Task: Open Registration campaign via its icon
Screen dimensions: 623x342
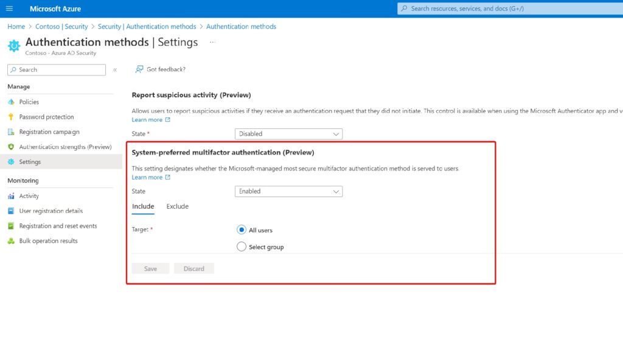Action: [x=11, y=132]
